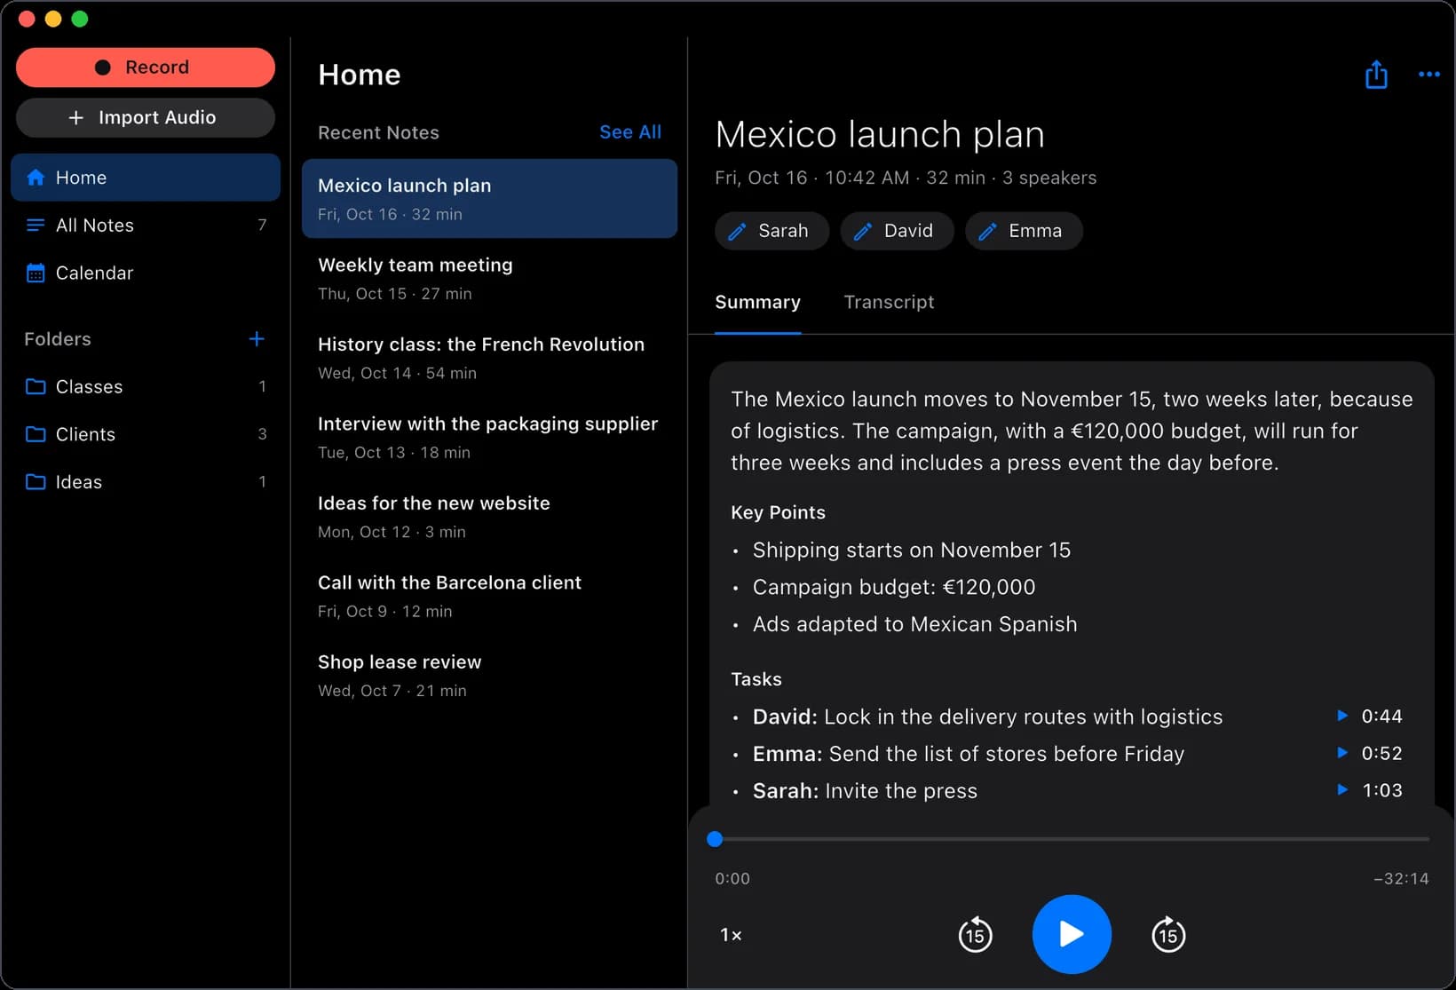Click the remaining time −32:14 label
1456x990 pixels.
[1401, 878]
